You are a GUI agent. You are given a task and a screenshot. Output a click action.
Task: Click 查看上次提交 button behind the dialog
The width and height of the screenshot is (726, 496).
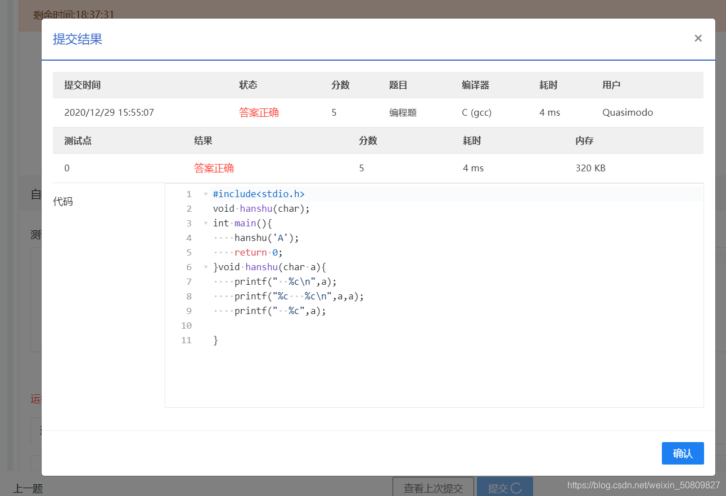click(433, 488)
